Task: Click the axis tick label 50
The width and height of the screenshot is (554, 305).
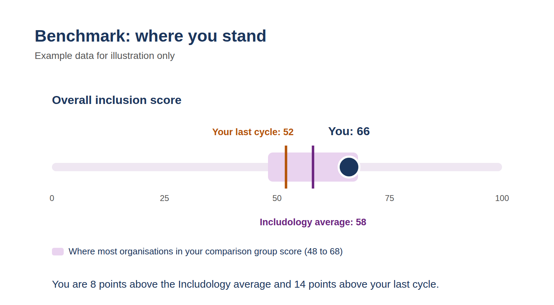Action: coord(277,198)
